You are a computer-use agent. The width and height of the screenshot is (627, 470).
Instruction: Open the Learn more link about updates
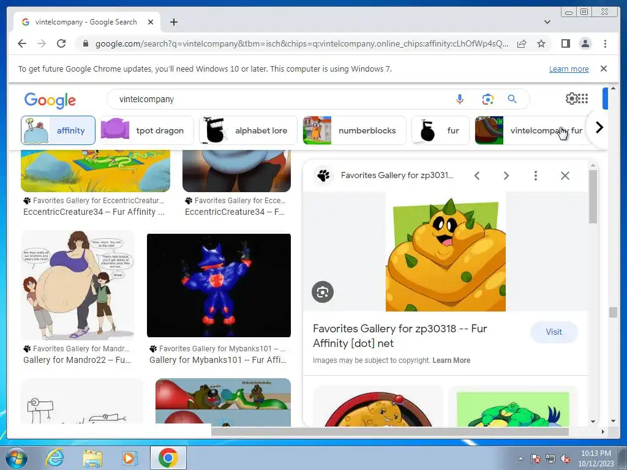tap(569, 69)
